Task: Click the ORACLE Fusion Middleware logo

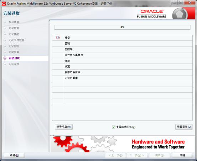Action: click(152, 14)
